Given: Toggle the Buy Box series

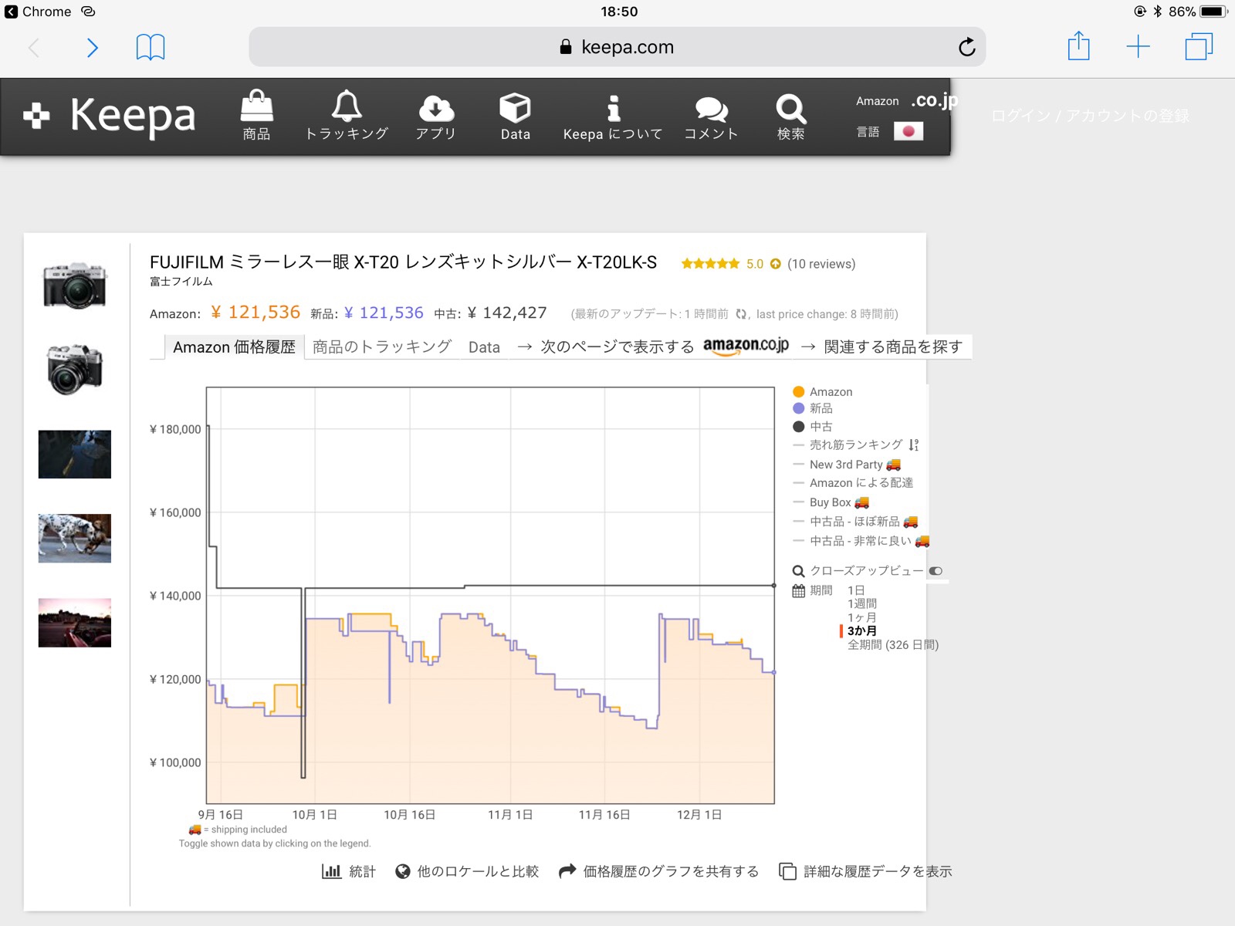Looking at the screenshot, I should pyautogui.click(x=831, y=502).
